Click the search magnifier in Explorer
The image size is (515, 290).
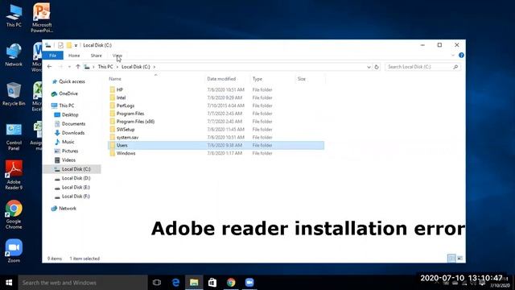[455, 67]
